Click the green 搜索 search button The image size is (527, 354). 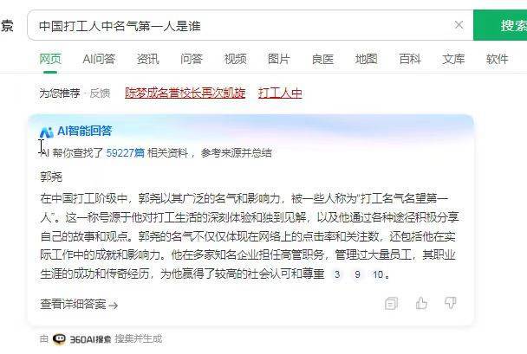pos(500,25)
